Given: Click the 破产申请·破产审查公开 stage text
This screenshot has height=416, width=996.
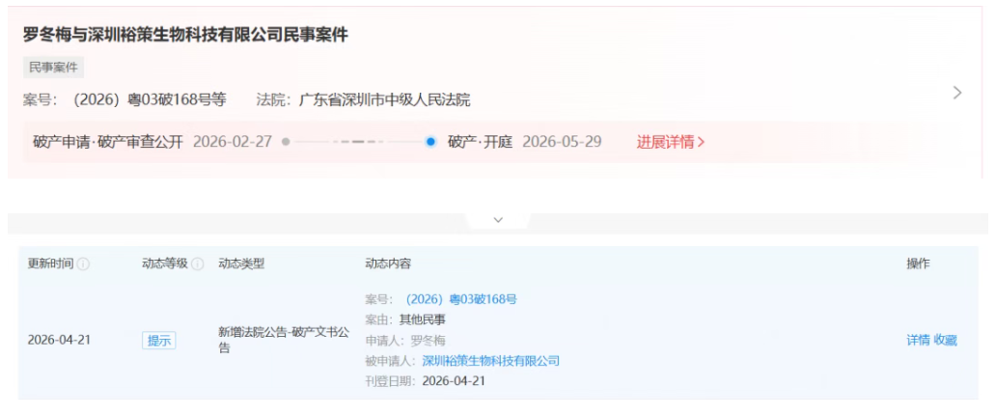Looking at the screenshot, I should click(x=108, y=142).
